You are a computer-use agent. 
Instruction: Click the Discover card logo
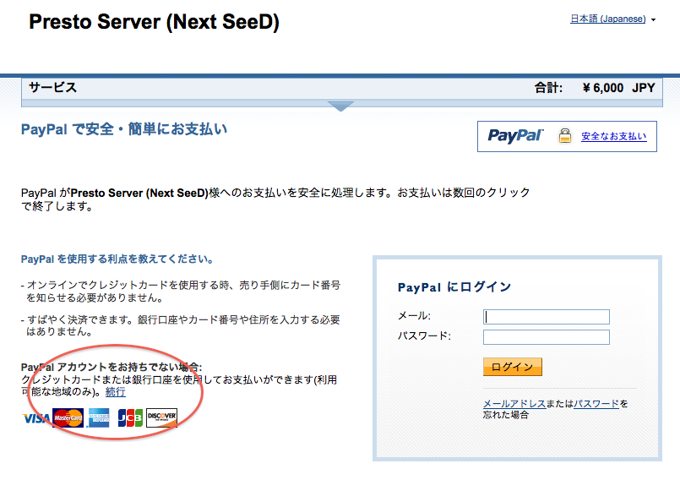click(161, 418)
